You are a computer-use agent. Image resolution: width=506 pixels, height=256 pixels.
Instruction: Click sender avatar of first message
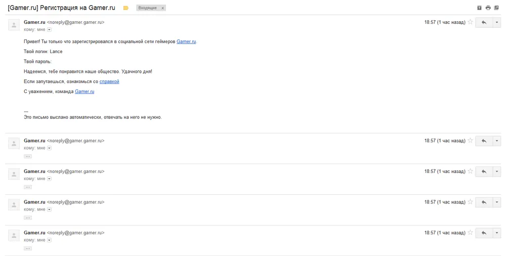[14, 25]
